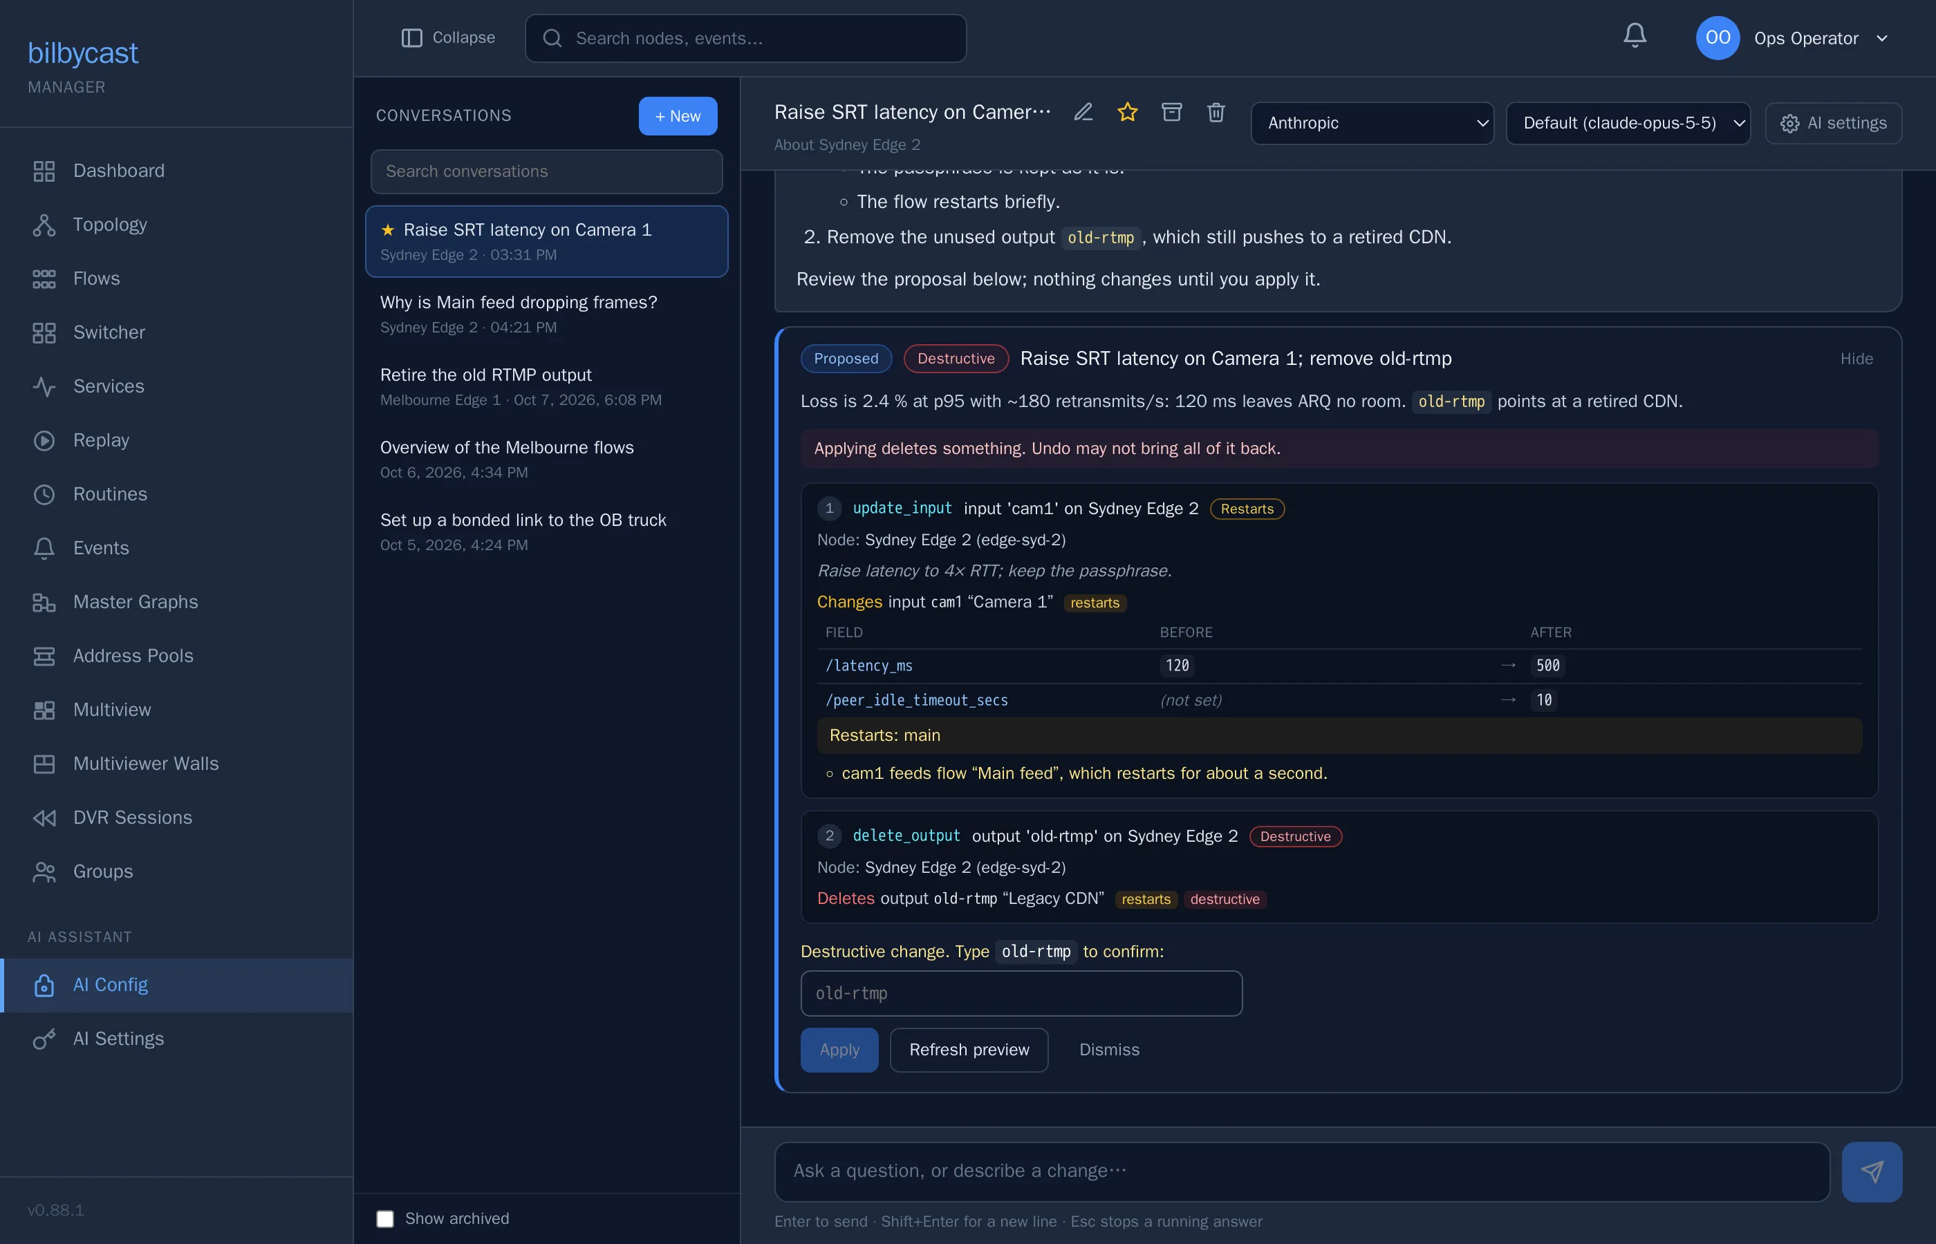Expand the Ops Operator user menu
This screenshot has width=1936, height=1244.
pos(1793,38)
